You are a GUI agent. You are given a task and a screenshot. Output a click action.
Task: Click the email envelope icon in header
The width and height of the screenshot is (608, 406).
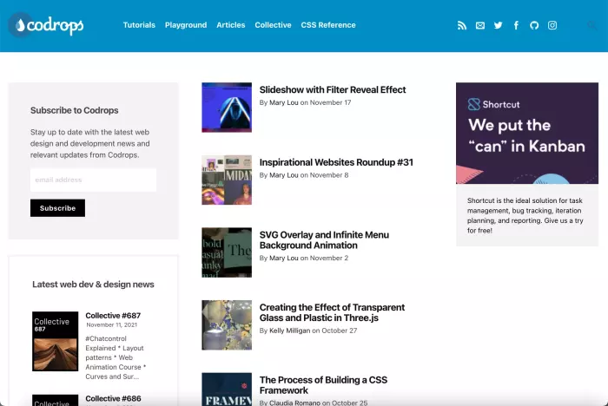pyautogui.click(x=480, y=25)
